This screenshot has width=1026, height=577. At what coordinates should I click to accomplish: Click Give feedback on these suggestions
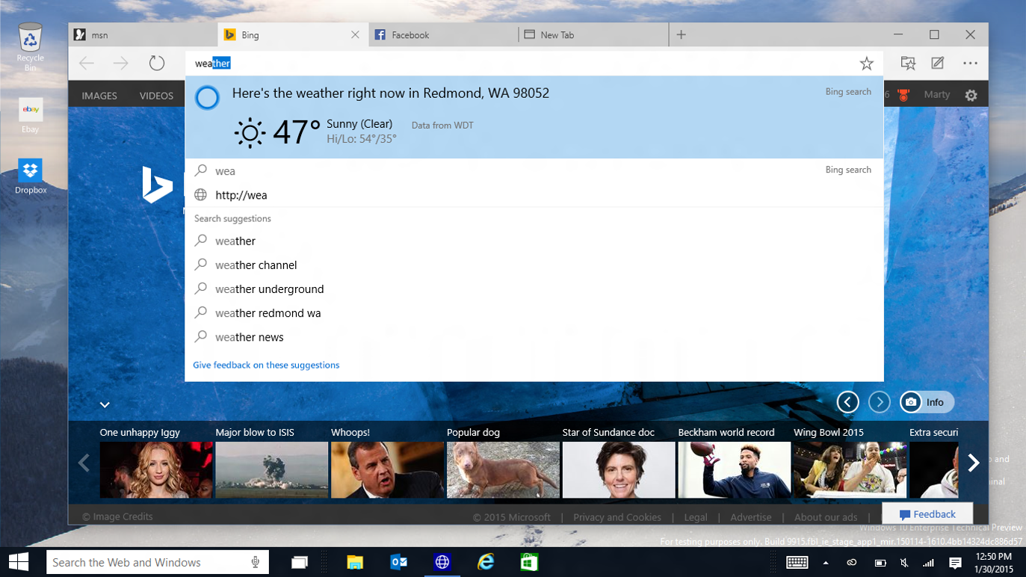[x=266, y=365]
